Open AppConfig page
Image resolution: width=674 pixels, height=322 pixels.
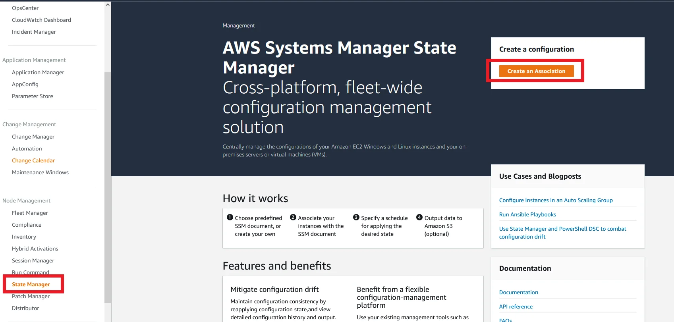coord(25,84)
